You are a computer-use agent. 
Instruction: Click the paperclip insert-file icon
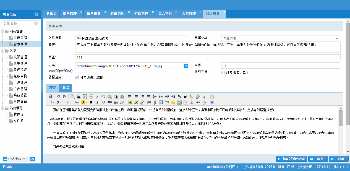coord(154,102)
